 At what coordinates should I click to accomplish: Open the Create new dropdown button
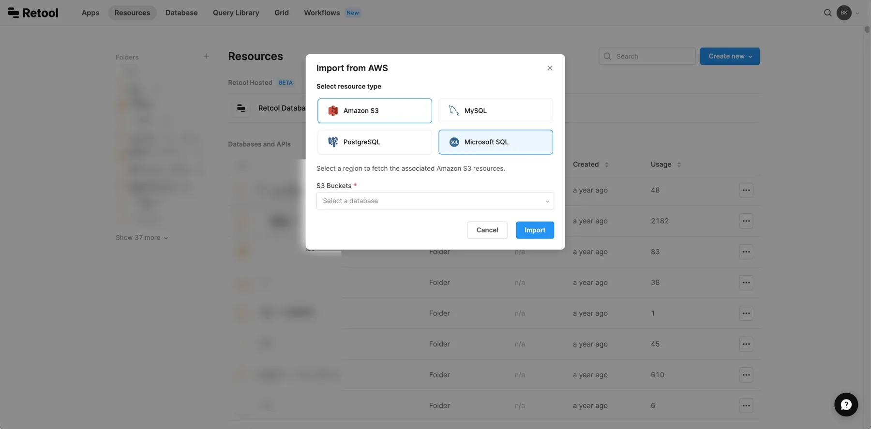pyautogui.click(x=730, y=56)
